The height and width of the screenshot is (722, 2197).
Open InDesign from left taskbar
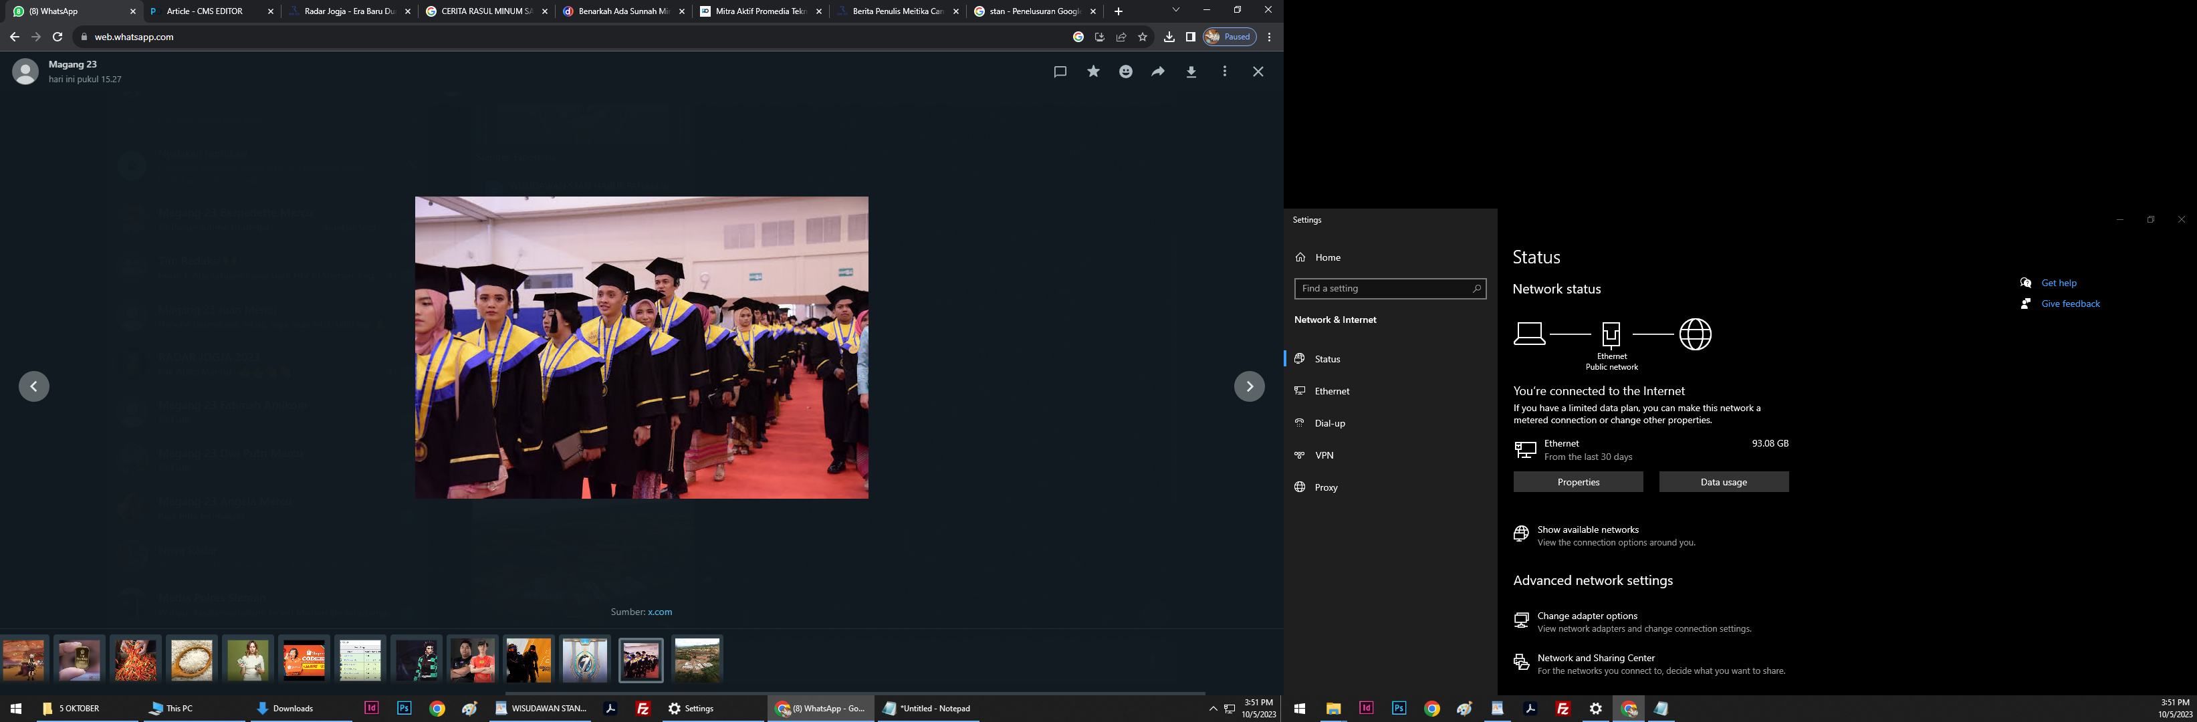click(371, 707)
